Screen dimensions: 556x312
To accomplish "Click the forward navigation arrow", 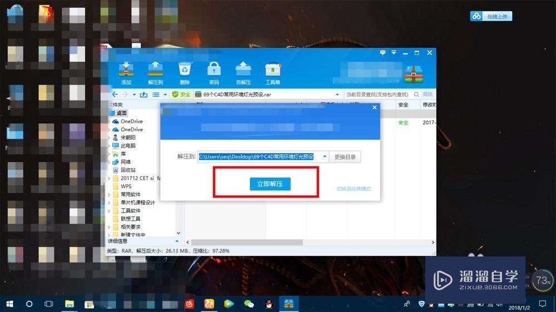I will point(125,94).
